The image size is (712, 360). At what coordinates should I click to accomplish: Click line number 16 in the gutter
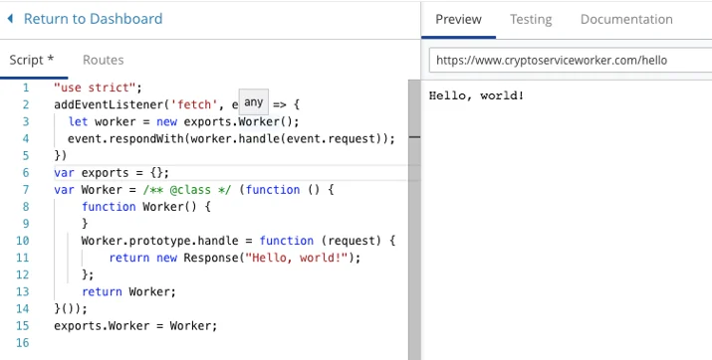point(22,343)
